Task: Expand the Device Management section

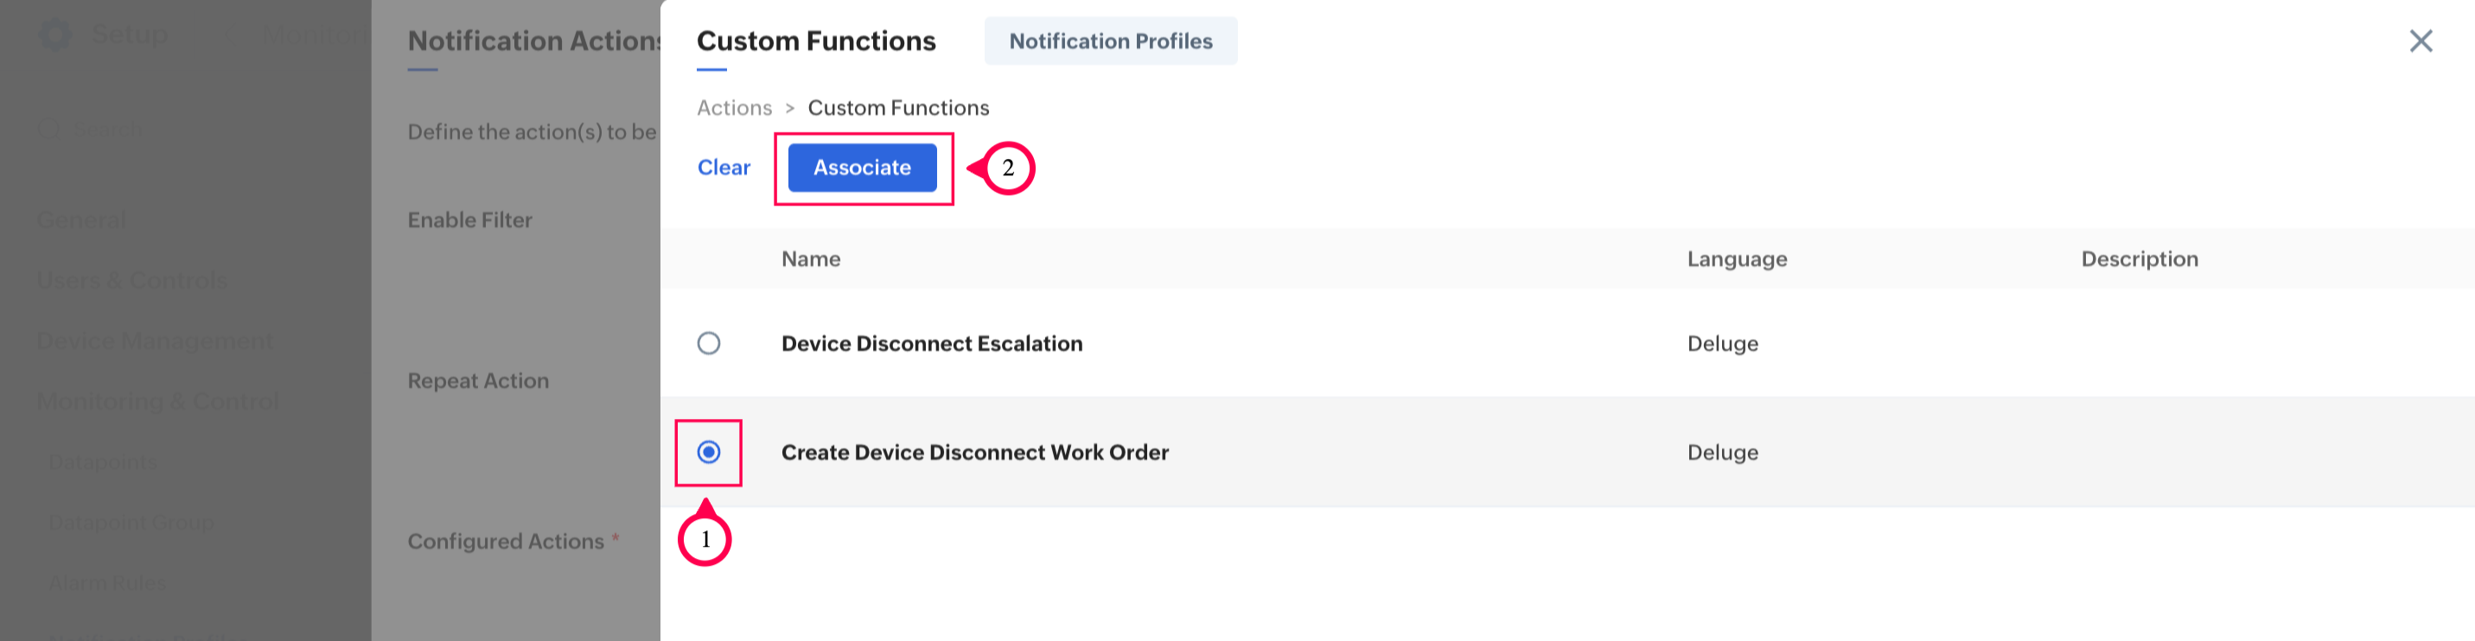Action: [155, 341]
